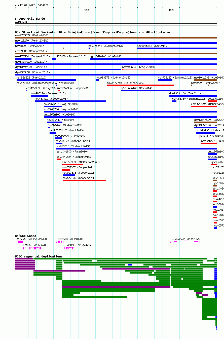Screen dimensions: 224x339
Task: Select nsv557339 (Cooper2011) loss variant
Action: (x=84, y=180)
